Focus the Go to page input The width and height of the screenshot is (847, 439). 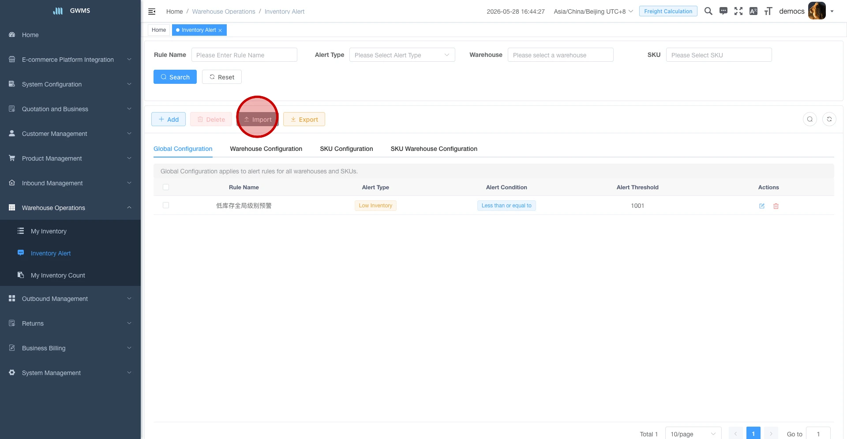(818, 434)
